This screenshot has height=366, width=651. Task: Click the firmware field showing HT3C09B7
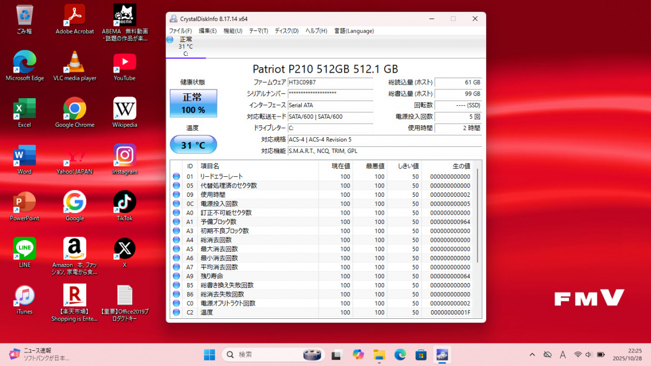pyautogui.click(x=330, y=82)
